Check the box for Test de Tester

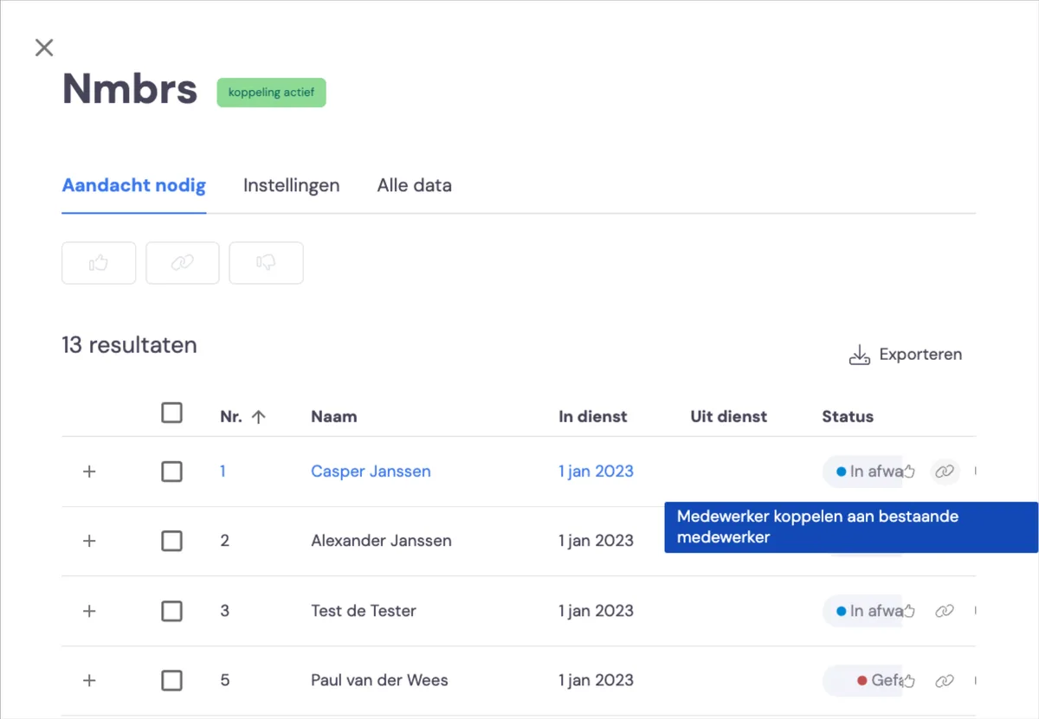click(x=172, y=611)
